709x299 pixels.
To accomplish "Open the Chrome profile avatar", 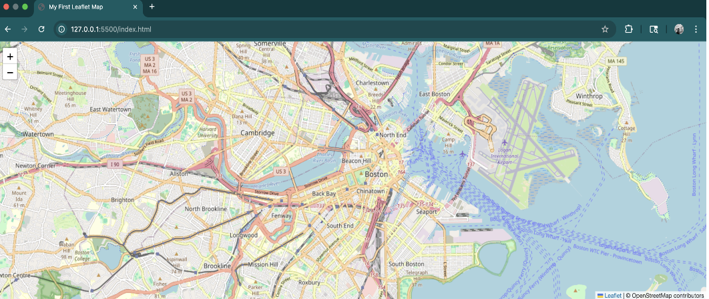I will 679,29.
